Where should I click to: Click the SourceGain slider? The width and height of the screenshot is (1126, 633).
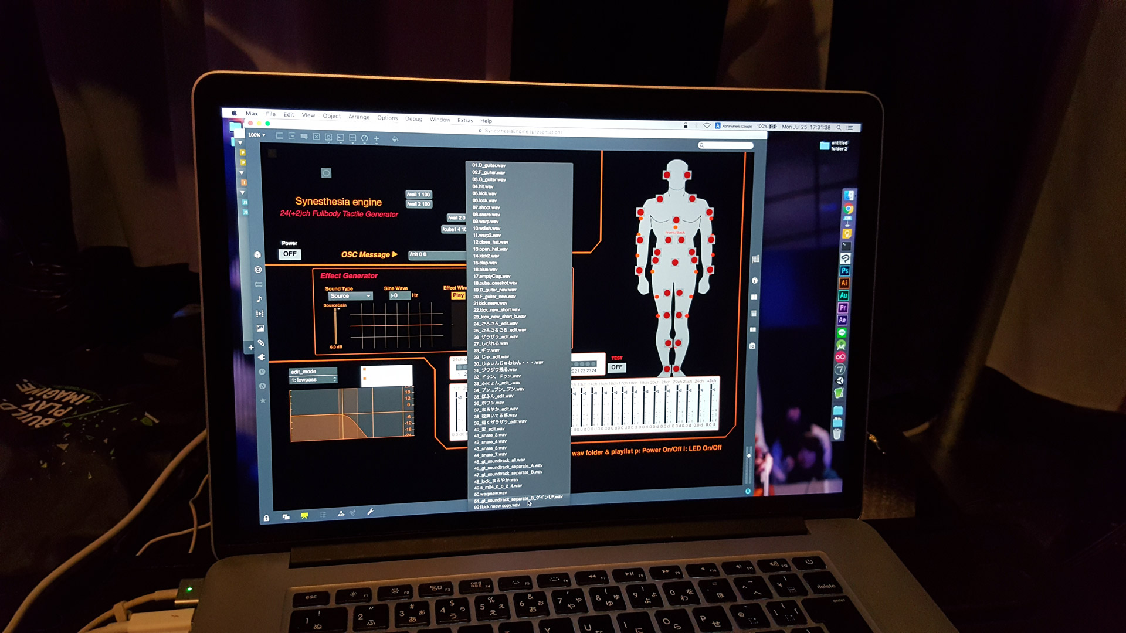point(336,325)
